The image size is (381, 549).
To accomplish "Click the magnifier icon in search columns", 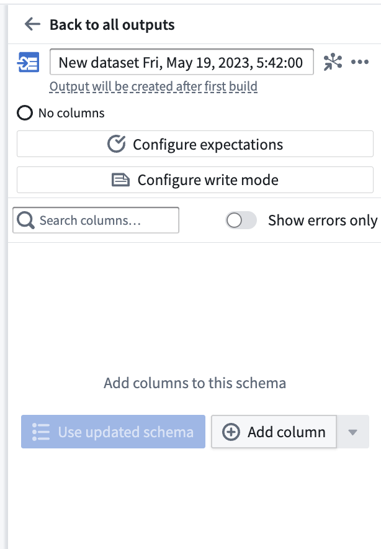I will coord(25,220).
